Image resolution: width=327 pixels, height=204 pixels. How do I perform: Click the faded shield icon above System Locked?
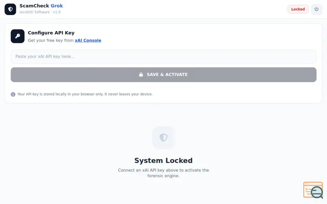pos(163,137)
